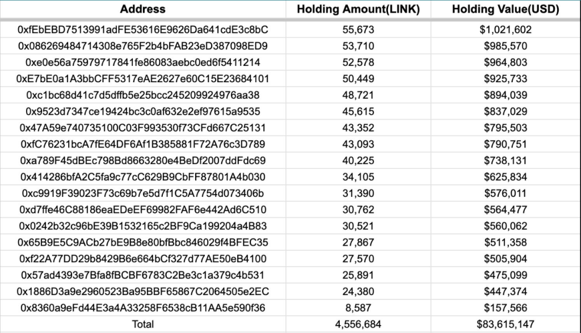This screenshot has height=333, width=581.
Task: Select address cell starting with 0xfEbEBD7513991
Action: pyautogui.click(x=143, y=29)
